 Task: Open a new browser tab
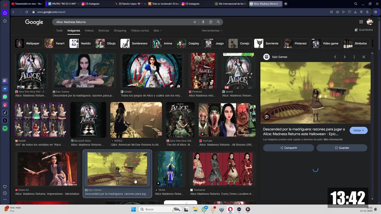point(286,4)
